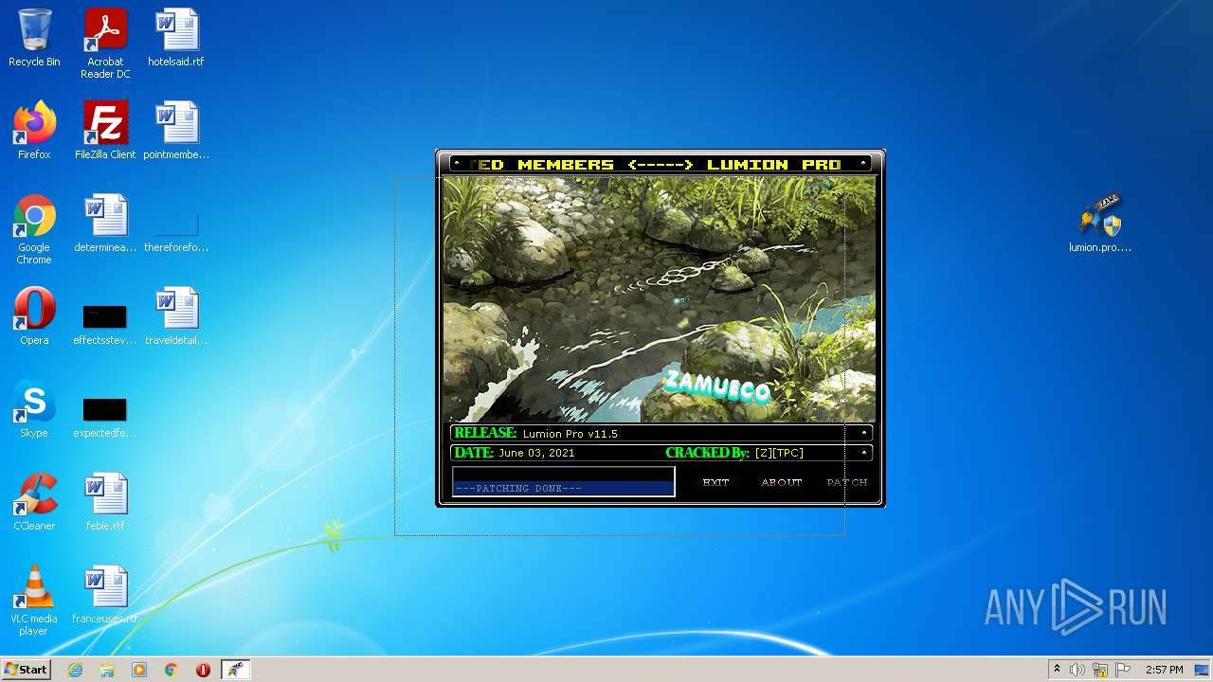Click the dot at the DATE row's end
Viewport: 1213px width, 682px height.
(863, 453)
